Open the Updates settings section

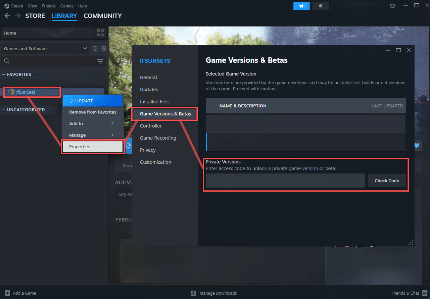click(149, 90)
